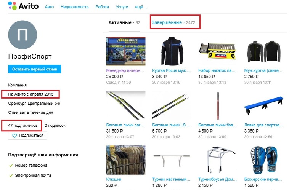Subscribe with the Подписаться button
This screenshot has width=305, height=190.
27,136
